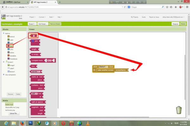Open the Connect menu
Screen dimensions: 190x126
click(x=42, y=17)
